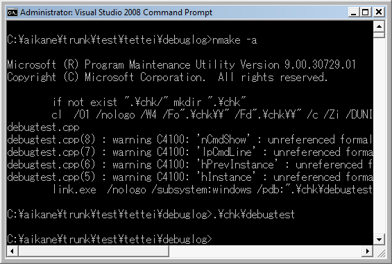Click the horizontal scrollbar left arrow
Screen dimensions: 392x264
pos(12,251)
